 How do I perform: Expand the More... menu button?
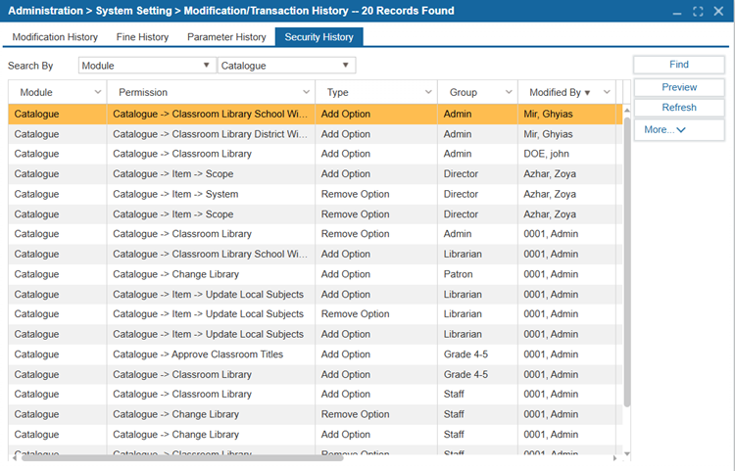679,129
